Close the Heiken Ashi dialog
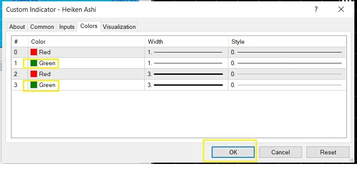Image resolution: width=357 pixels, height=181 pixels. (341, 9)
